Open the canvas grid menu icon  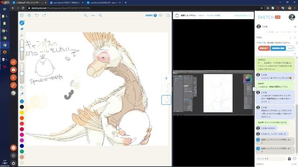click(x=22, y=15)
